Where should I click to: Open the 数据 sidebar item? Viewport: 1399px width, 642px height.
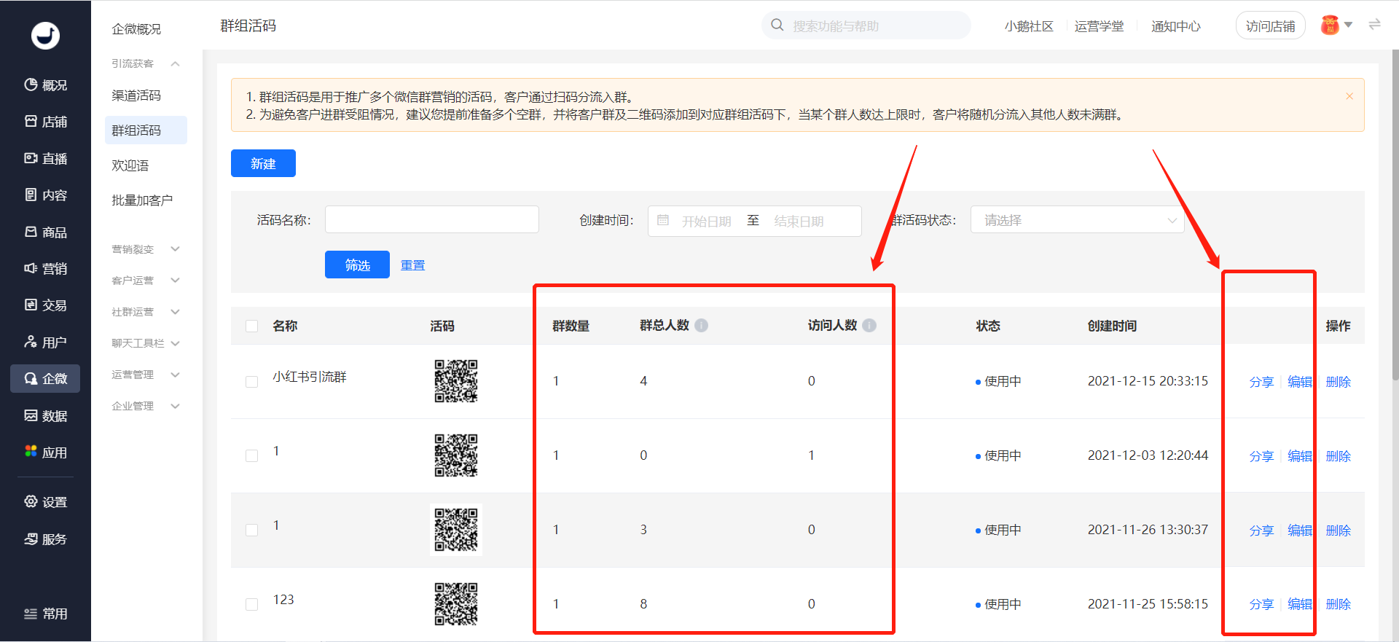[45, 415]
